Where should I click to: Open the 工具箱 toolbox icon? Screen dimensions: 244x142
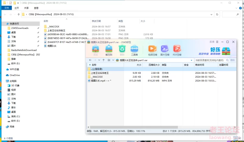click(x=134, y=49)
